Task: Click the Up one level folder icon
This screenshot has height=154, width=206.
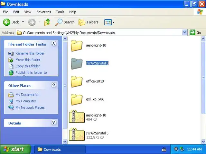Action: pyautogui.click(x=47, y=22)
